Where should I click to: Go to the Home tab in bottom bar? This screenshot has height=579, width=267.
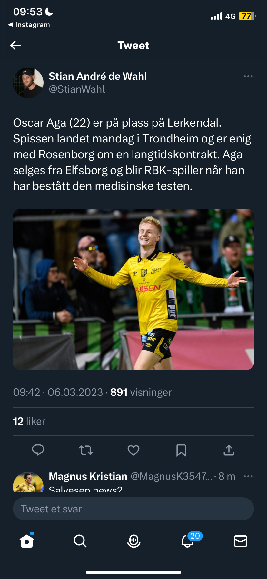point(27,541)
